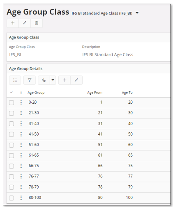Click the Age To column header
This screenshot has height=207, width=173.
click(127, 93)
